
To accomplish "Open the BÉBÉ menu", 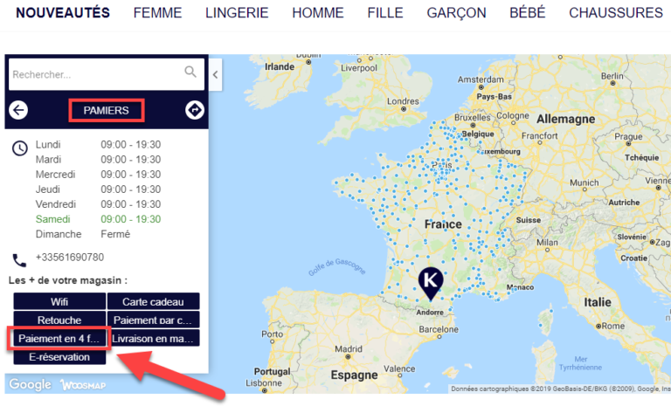I will click(x=527, y=13).
